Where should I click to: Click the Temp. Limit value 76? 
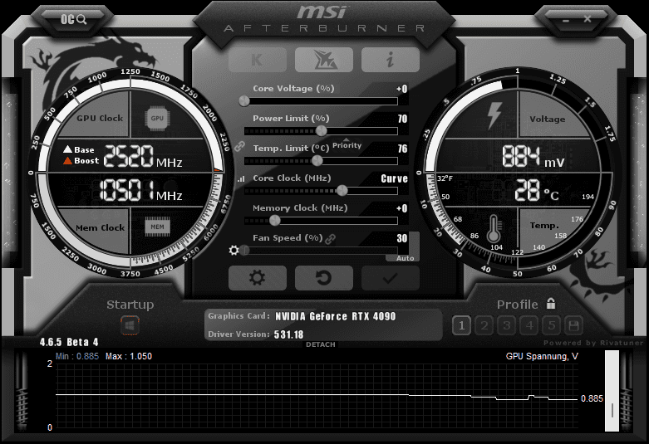tap(402, 149)
